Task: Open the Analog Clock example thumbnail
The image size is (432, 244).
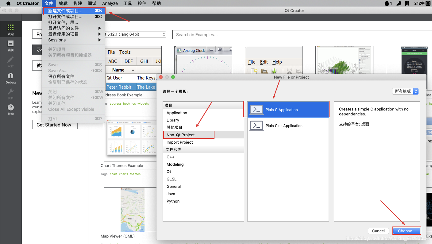Action: point(203,60)
